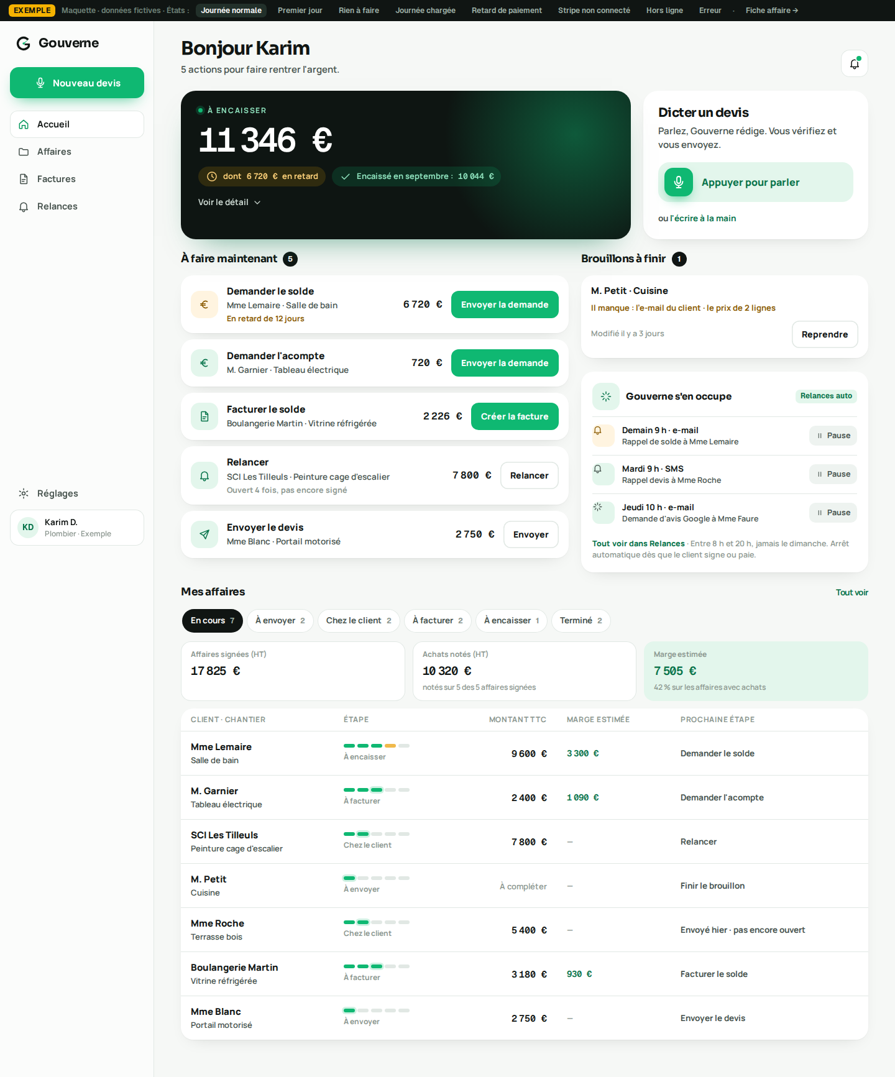Switch to the Journée chargée state tab
Image resolution: width=895 pixels, height=1077 pixels.
[x=425, y=11]
